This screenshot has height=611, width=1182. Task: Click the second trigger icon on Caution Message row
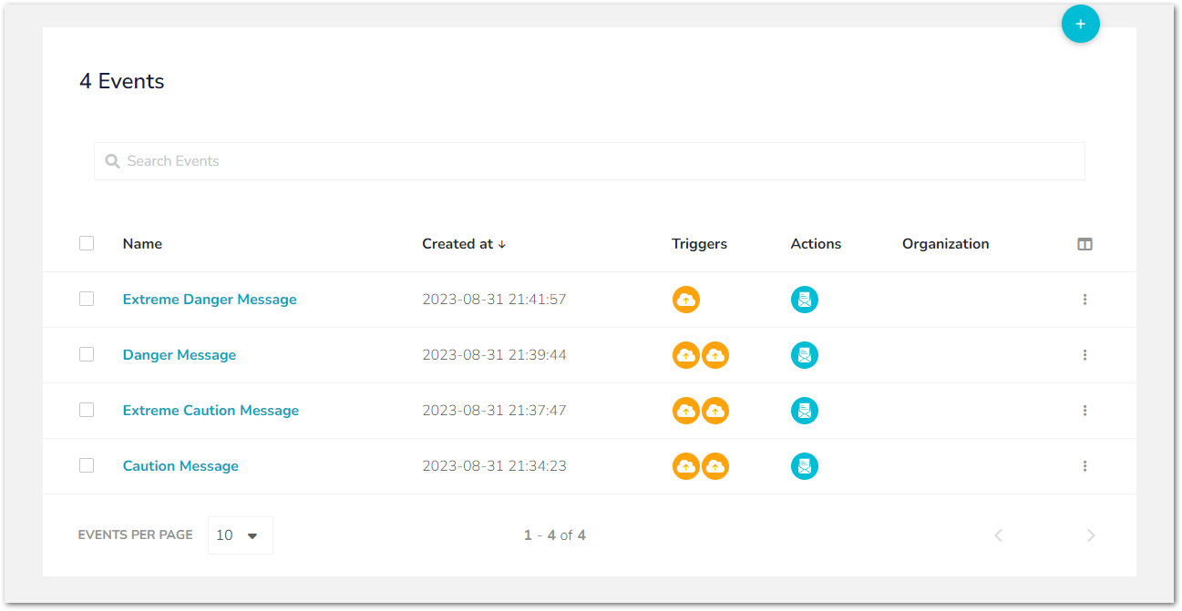coord(716,465)
